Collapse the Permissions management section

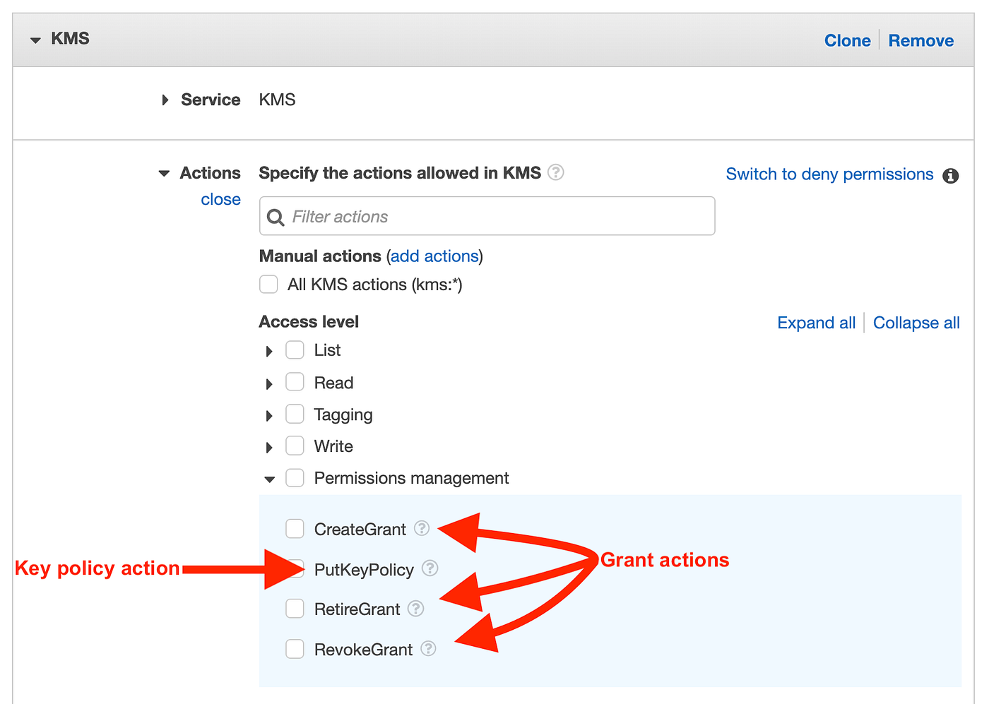pyautogui.click(x=269, y=478)
